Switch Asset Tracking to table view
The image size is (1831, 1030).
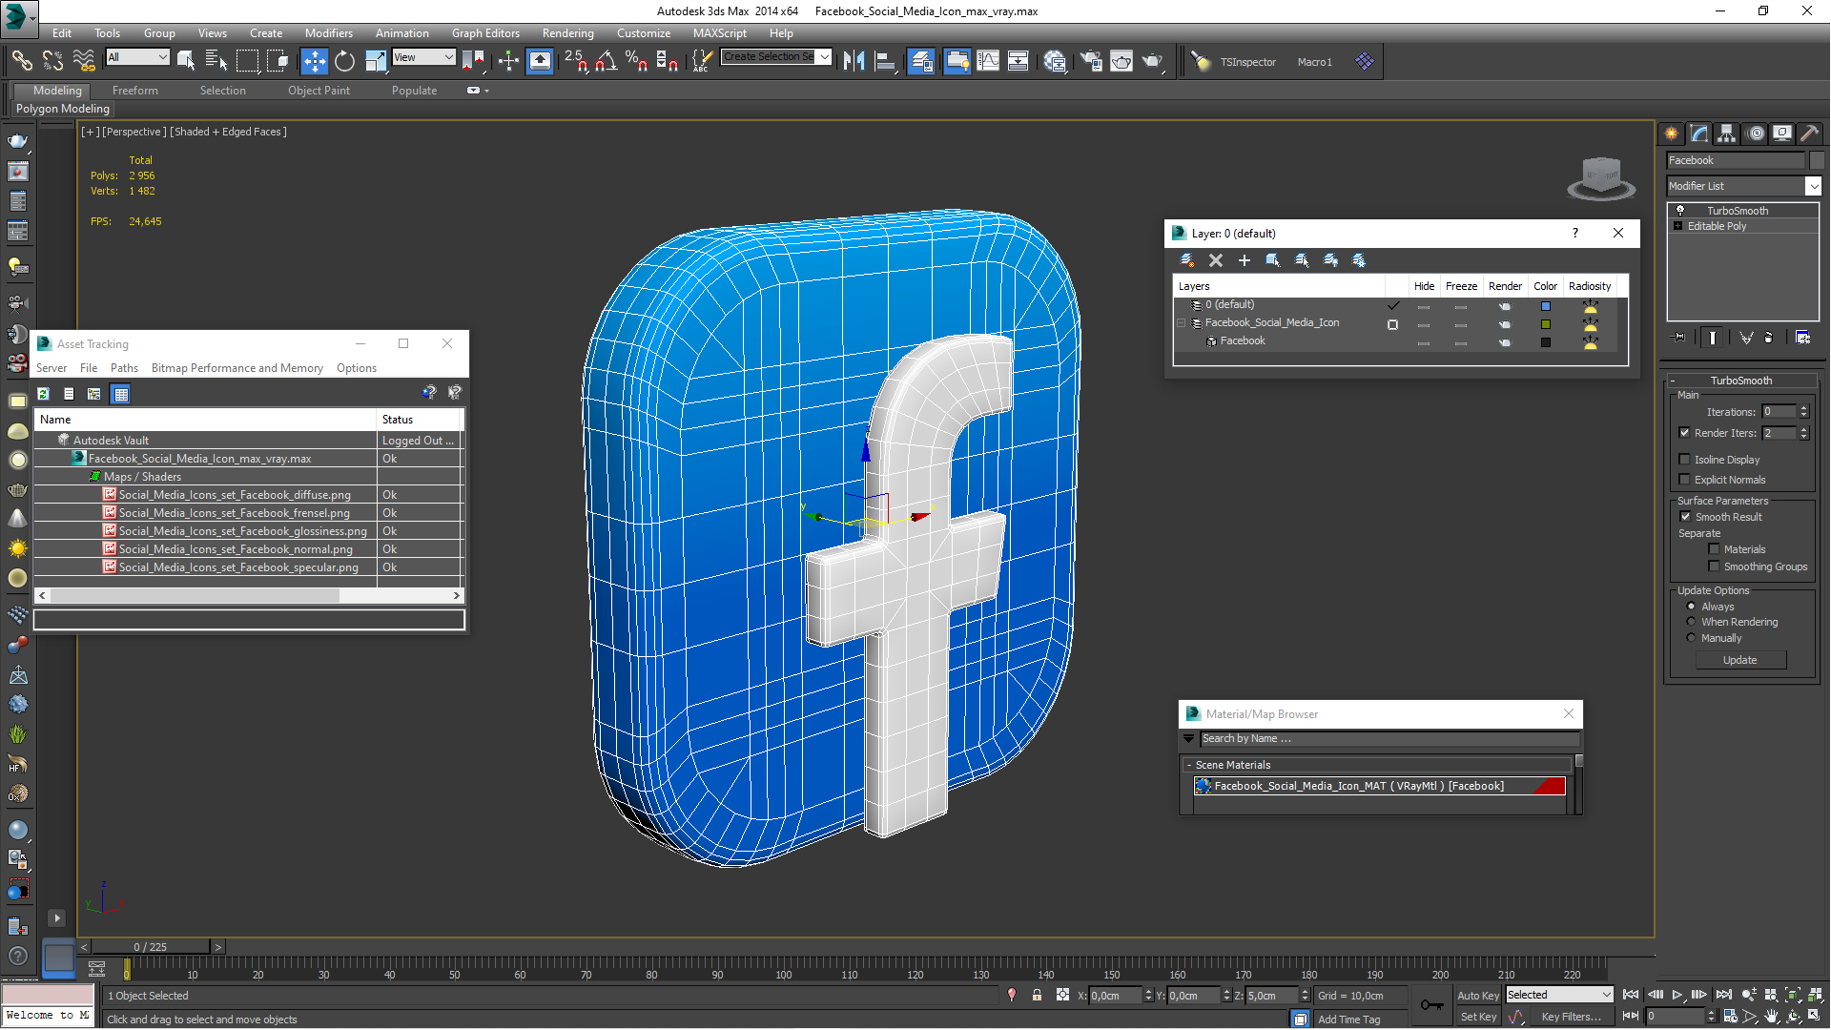(120, 394)
